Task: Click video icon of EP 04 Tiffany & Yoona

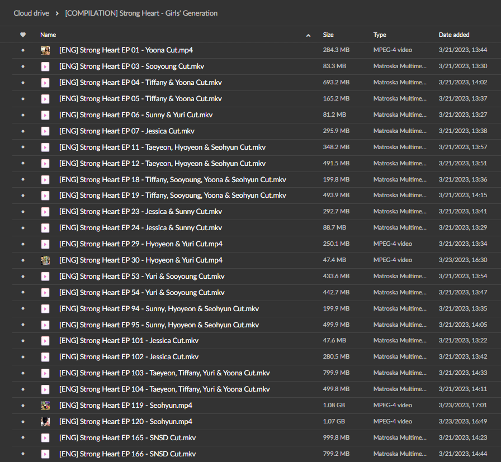Action: pos(45,83)
